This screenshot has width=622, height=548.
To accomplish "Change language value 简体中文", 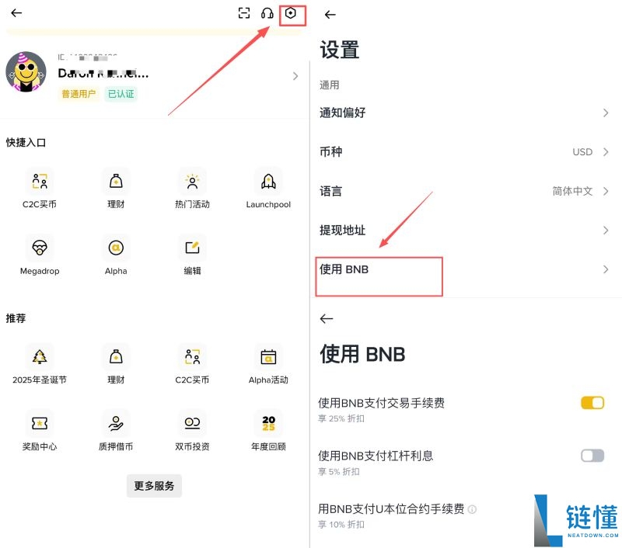I will (x=572, y=191).
